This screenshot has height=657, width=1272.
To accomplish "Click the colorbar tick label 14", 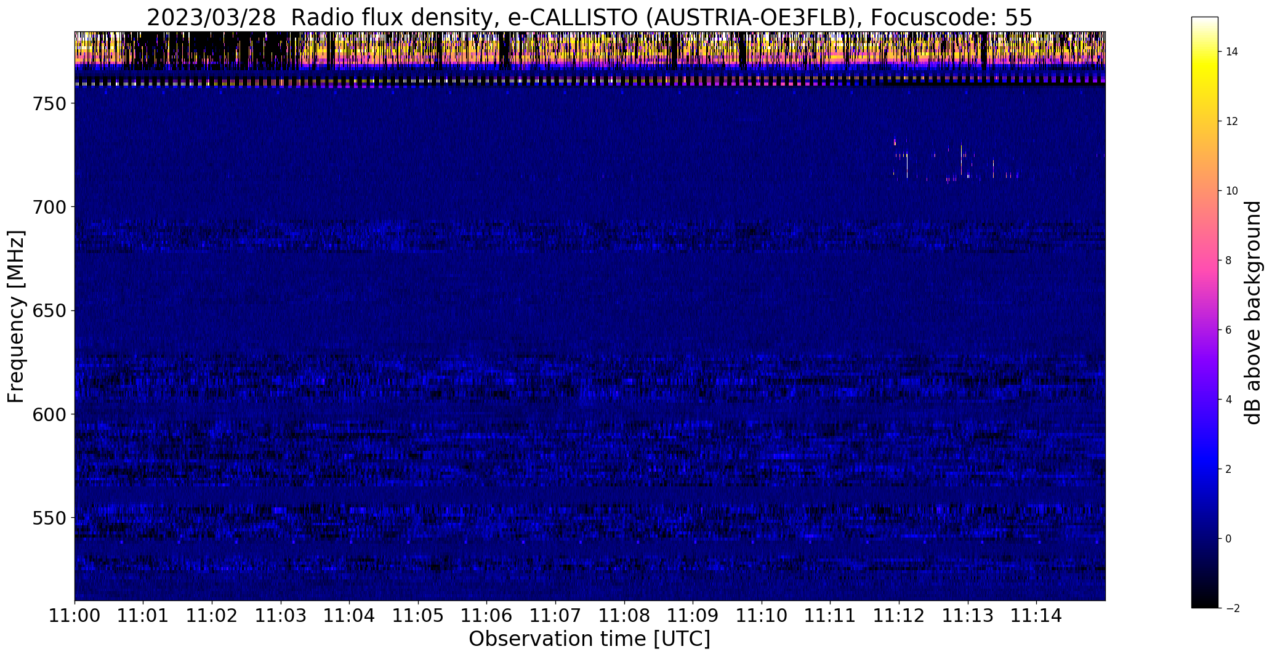I will pyautogui.click(x=1232, y=52).
